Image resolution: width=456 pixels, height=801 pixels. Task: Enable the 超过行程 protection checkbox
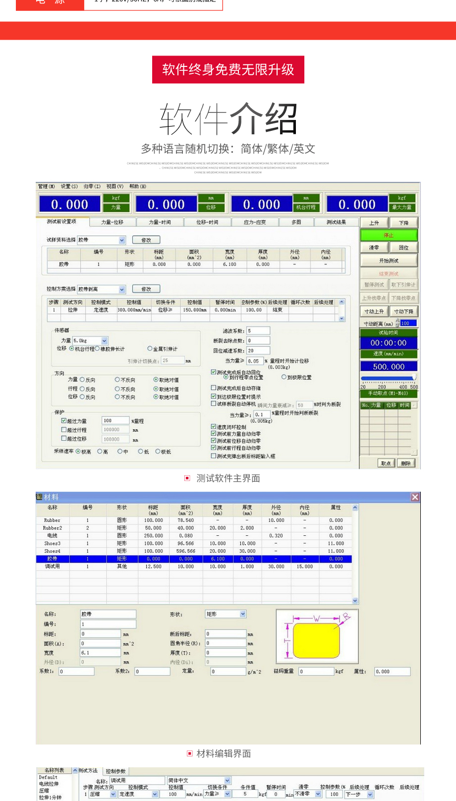(64, 430)
